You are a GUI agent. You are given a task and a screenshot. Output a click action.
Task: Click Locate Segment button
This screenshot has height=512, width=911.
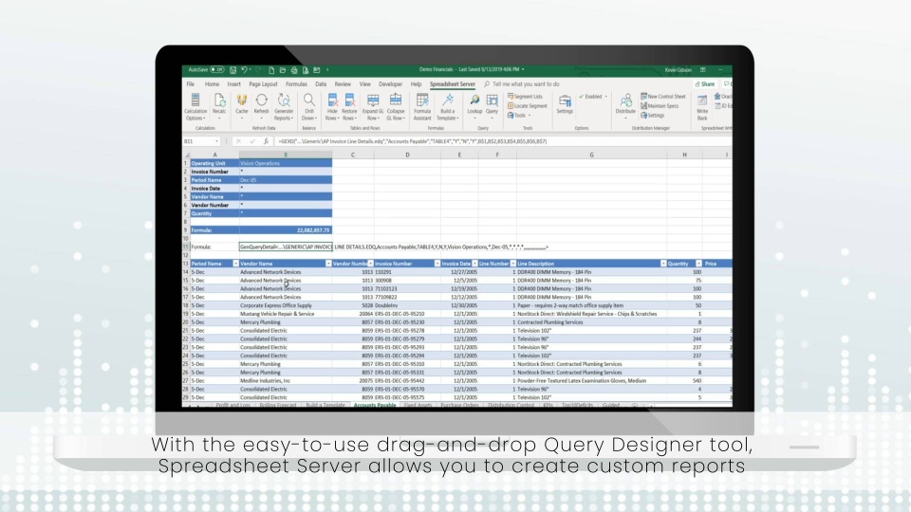pyautogui.click(x=528, y=105)
